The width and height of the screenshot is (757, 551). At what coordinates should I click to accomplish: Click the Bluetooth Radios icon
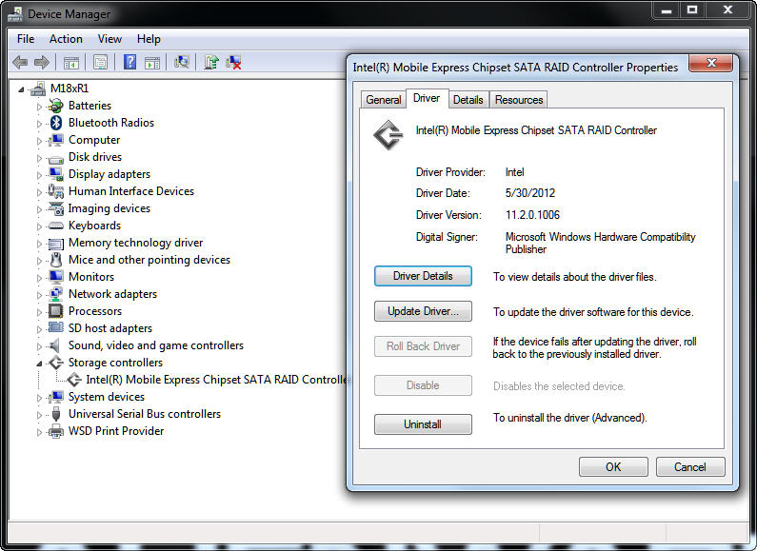(56, 123)
